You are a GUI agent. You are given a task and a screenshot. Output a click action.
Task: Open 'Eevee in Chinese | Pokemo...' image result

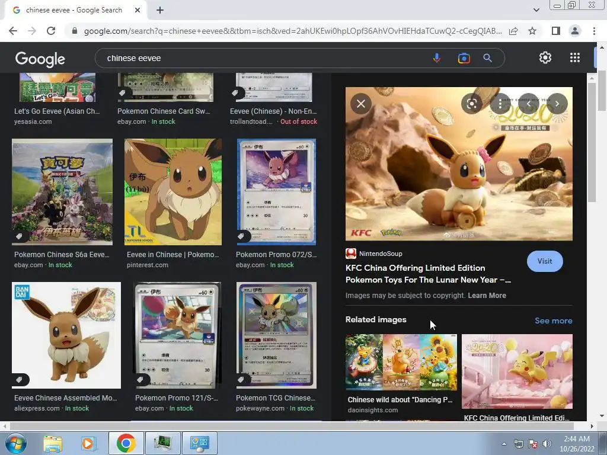pyautogui.click(x=173, y=192)
